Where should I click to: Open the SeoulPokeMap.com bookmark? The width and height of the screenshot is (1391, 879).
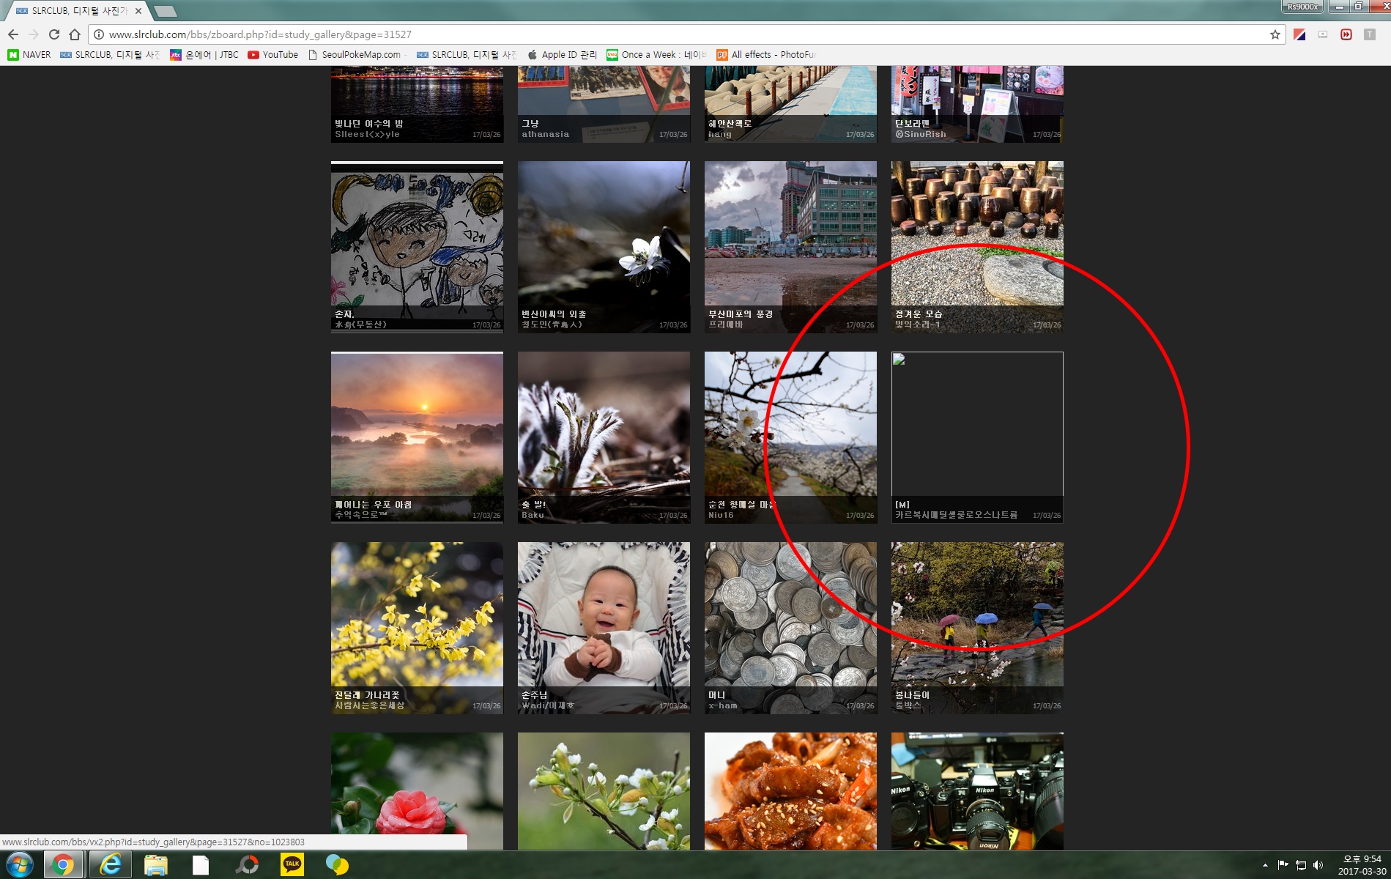355,55
